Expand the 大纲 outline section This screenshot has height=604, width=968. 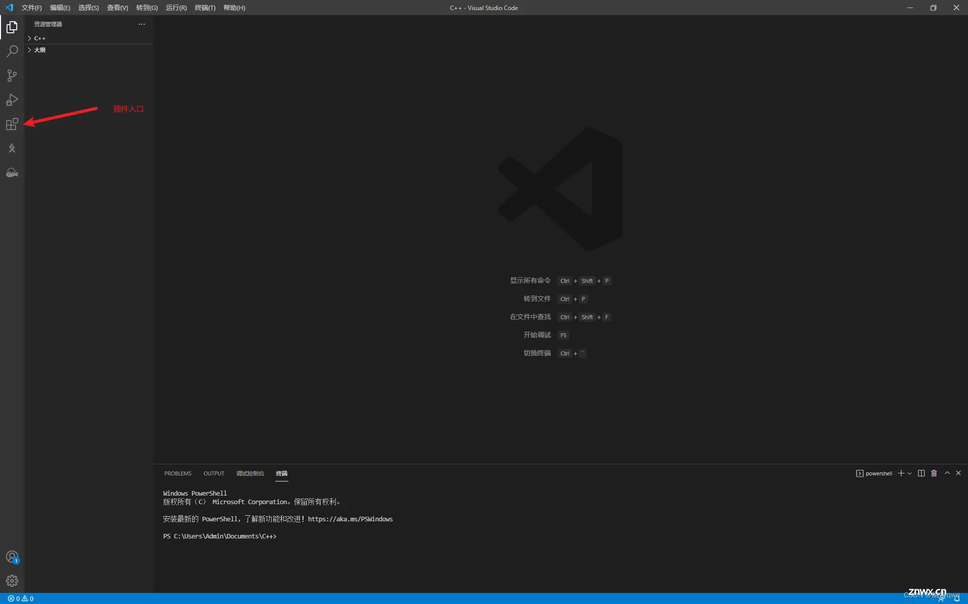tap(89, 50)
